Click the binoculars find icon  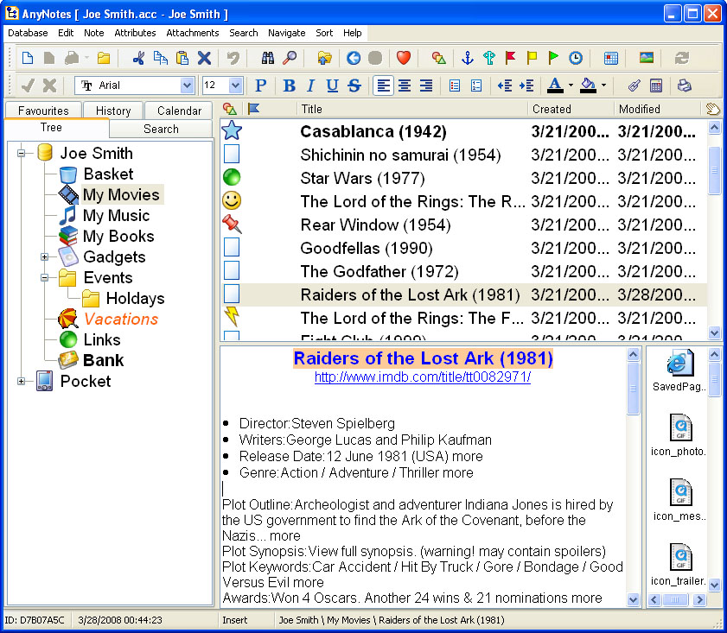268,58
